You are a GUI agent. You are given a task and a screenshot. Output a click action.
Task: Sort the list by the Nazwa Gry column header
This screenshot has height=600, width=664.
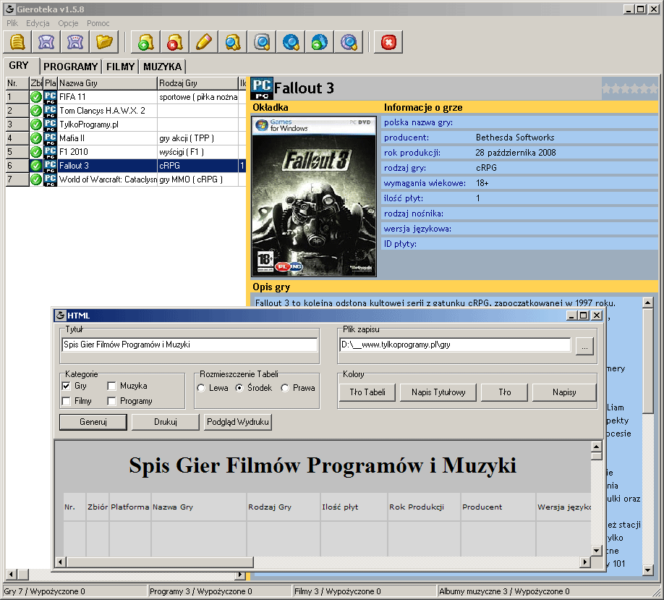click(107, 83)
